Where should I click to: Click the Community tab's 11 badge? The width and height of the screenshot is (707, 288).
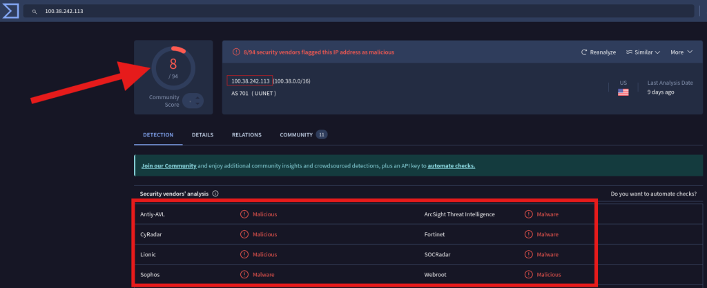[x=322, y=134]
